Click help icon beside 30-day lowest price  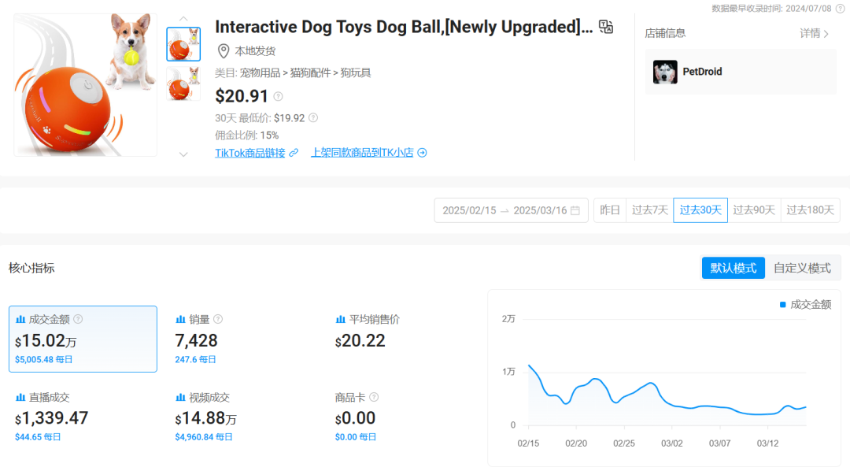[x=313, y=118]
